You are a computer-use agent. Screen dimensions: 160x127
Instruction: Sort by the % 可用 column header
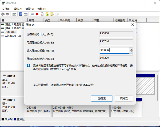(x=137, y=20)
